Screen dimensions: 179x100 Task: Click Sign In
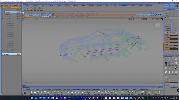tap(154, 13)
